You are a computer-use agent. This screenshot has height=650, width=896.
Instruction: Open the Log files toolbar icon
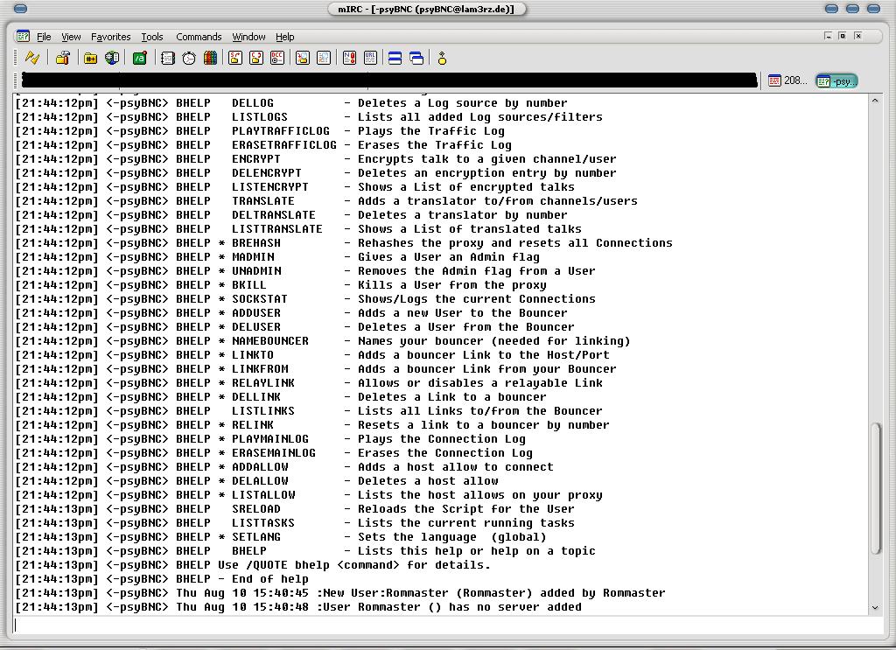(324, 58)
